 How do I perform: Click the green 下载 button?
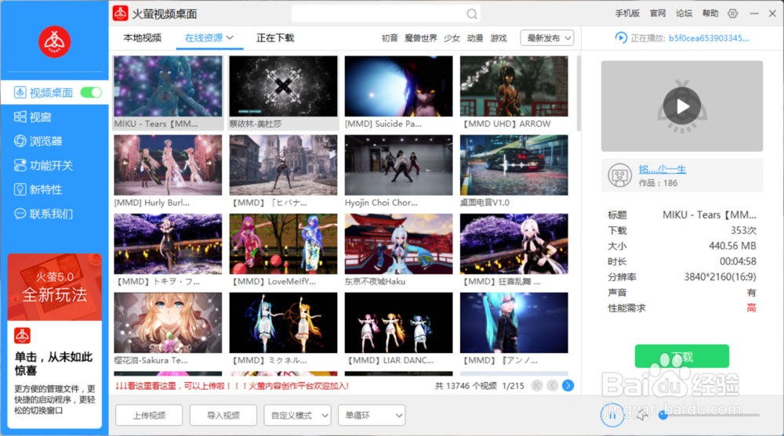point(681,357)
